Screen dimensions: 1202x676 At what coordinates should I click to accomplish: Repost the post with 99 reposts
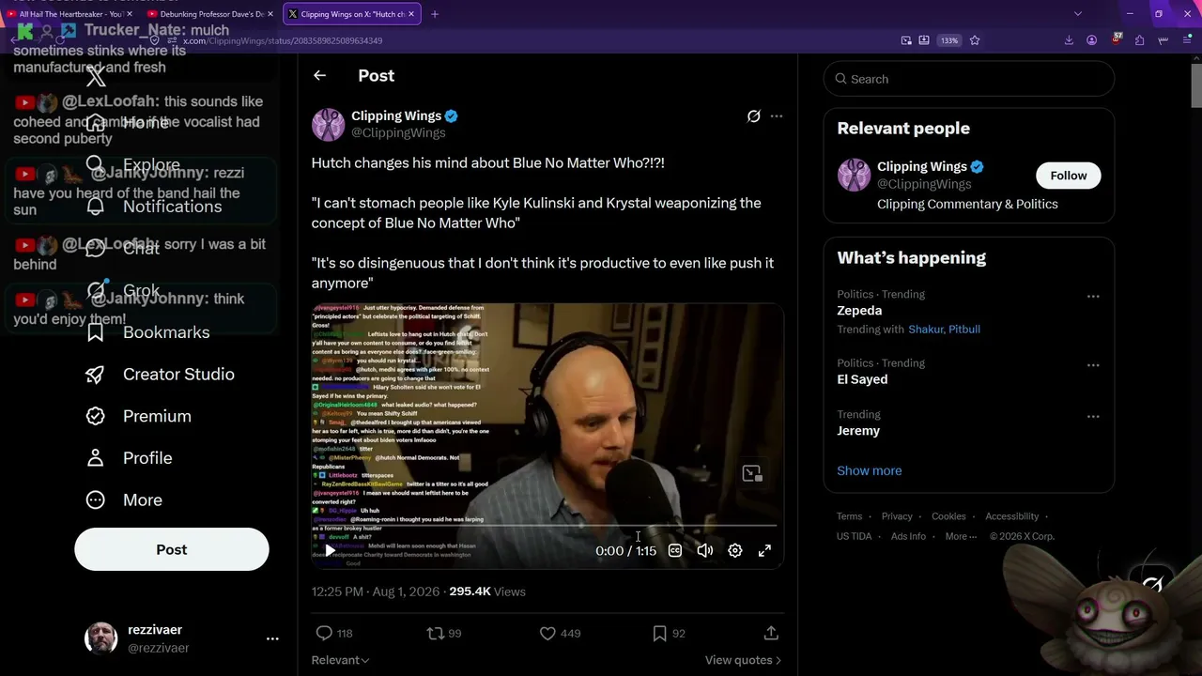444,634
